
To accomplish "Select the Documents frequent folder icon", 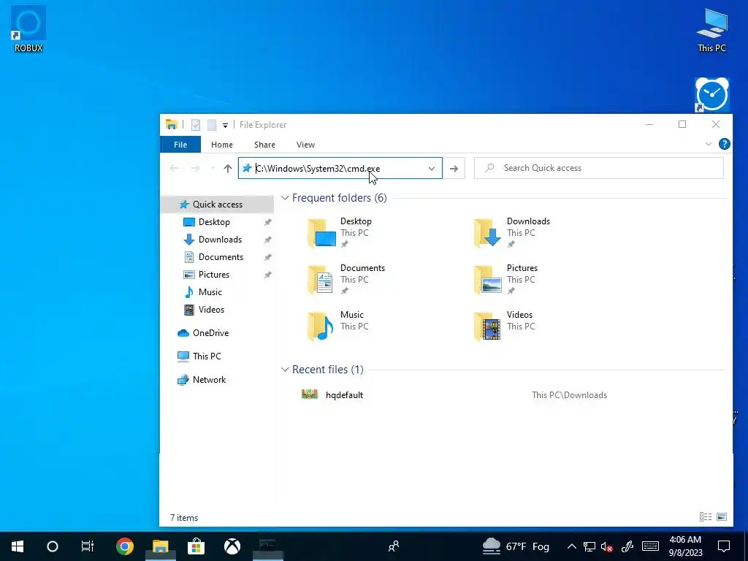I will pos(321,280).
